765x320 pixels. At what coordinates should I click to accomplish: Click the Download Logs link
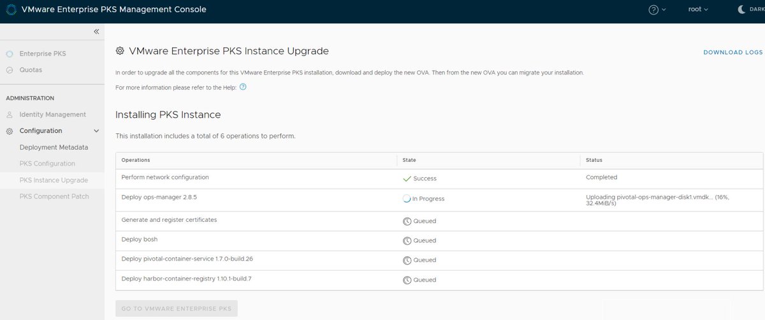coord(733,52)
